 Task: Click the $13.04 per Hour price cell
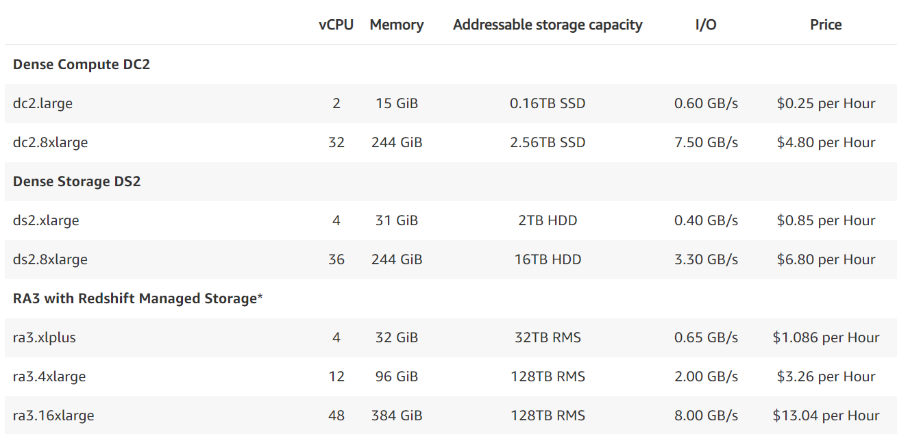(826, 416)
